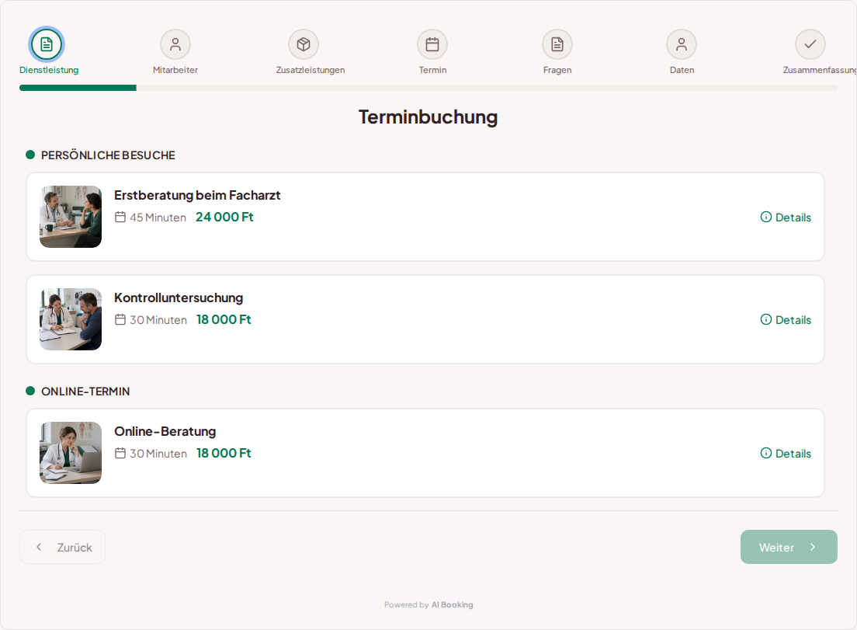Select the Kontrolluntersuchung service title
The width and height of the screenshot is (857, 630).
pos(179,298)
